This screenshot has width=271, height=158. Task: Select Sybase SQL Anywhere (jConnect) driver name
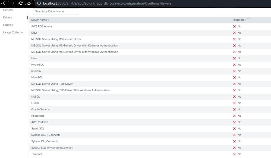click(x=52, y=148)
